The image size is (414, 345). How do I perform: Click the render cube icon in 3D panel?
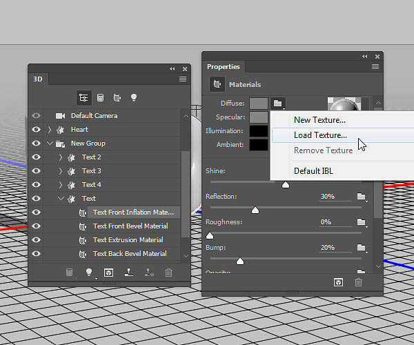click(109, 273)
